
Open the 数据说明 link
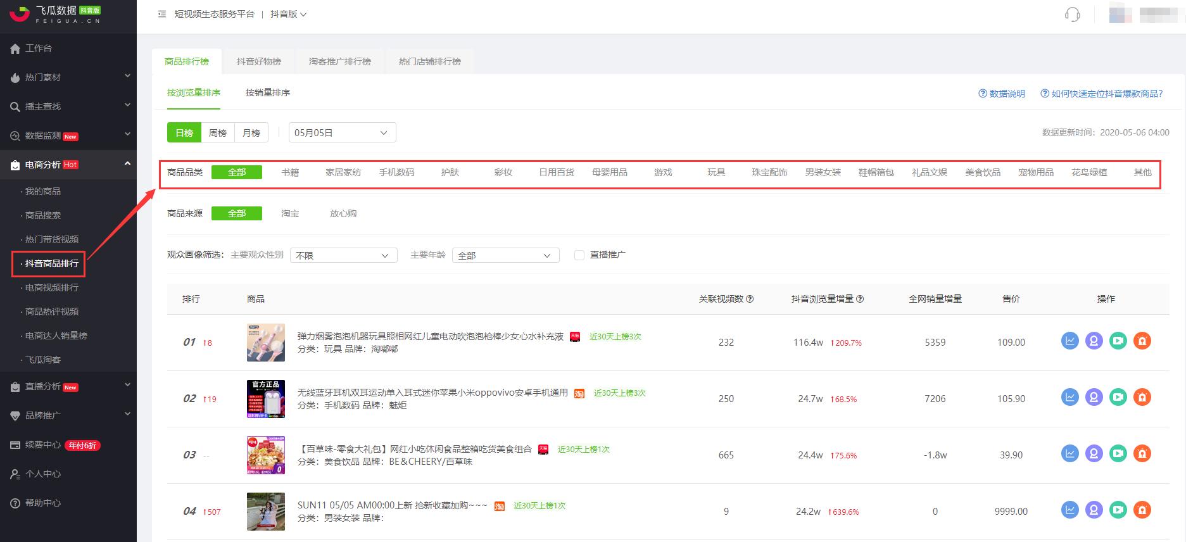pyautogui.click(x=1002, y=94)
